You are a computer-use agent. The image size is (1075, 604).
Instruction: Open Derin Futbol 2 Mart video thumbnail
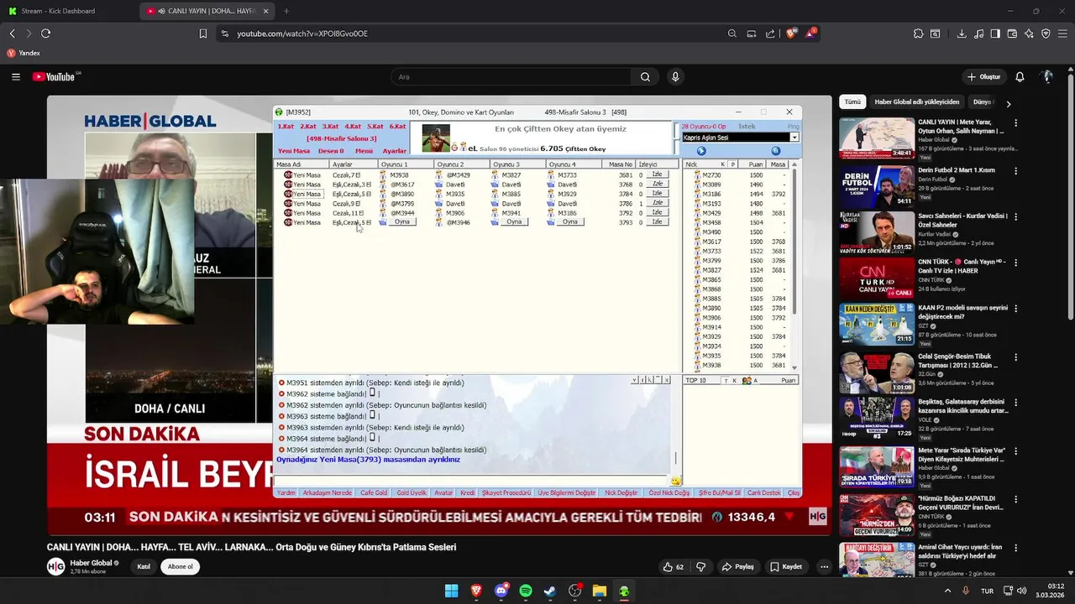tap(877, 185)
